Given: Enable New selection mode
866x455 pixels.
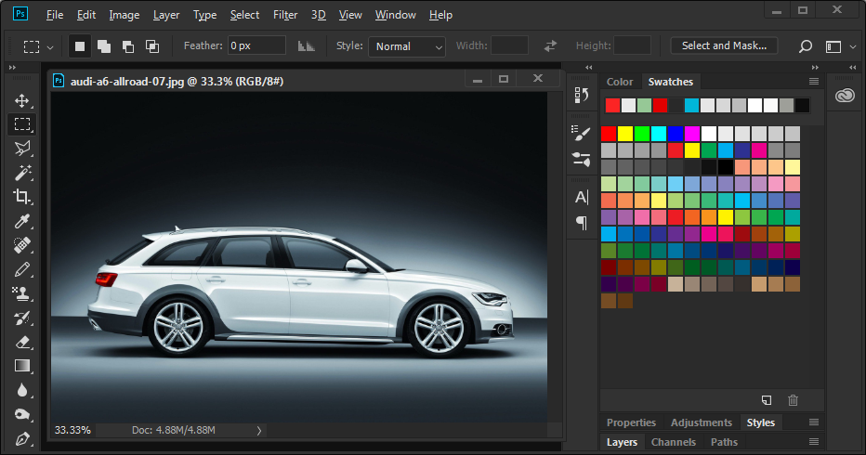Looking at the screenshot, I should [x=80, y=46].
